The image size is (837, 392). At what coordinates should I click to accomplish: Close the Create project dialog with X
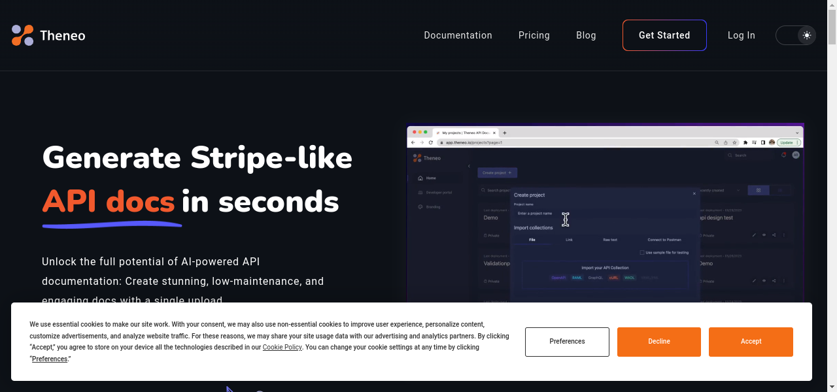point(694,194)
